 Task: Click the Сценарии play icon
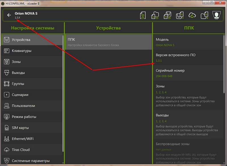(7, 95)
